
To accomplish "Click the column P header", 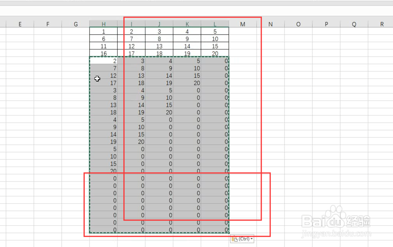I will 326,24.
